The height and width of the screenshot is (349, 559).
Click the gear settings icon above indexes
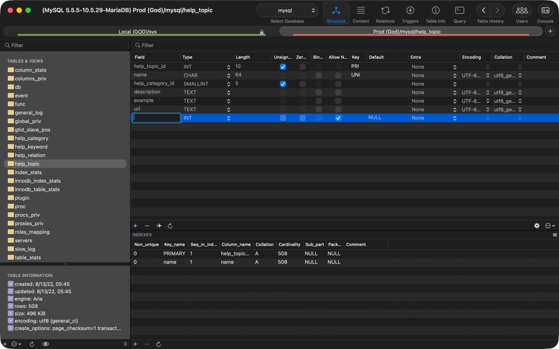click(x=537, y=226)
